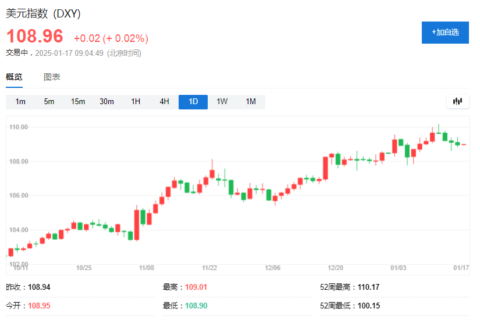Select the 1M monthly interval
Image resolution: width=480 pixels, height=323 pixels.
(251, 102)
